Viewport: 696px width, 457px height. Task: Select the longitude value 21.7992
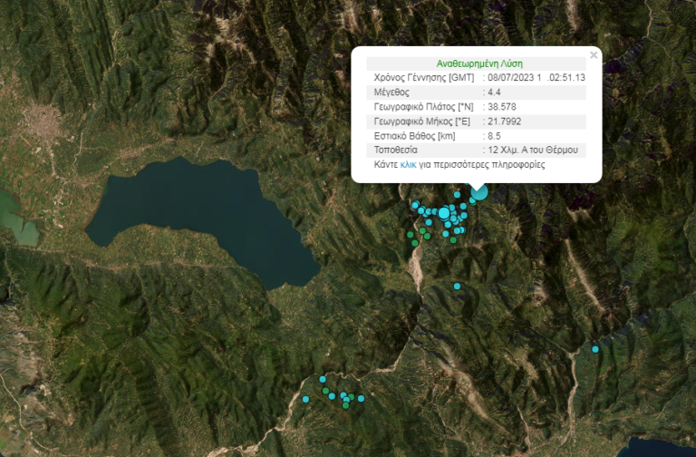tap(504, 122)
